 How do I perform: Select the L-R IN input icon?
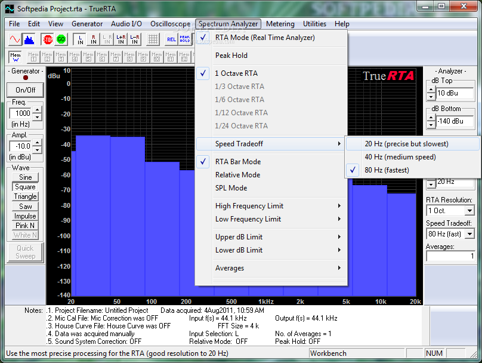[135, 39]
